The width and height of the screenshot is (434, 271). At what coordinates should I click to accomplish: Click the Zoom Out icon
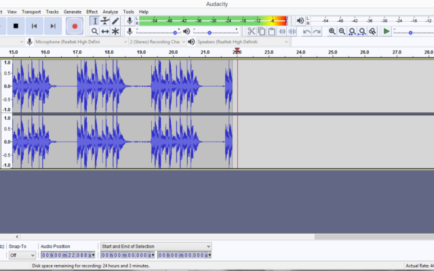(342, 31)
